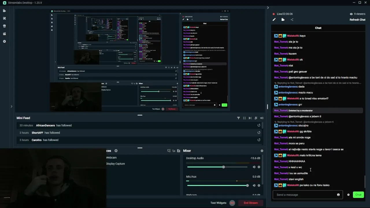
Task: Click Refresh Chat
Action: click(x=358, y=20)
